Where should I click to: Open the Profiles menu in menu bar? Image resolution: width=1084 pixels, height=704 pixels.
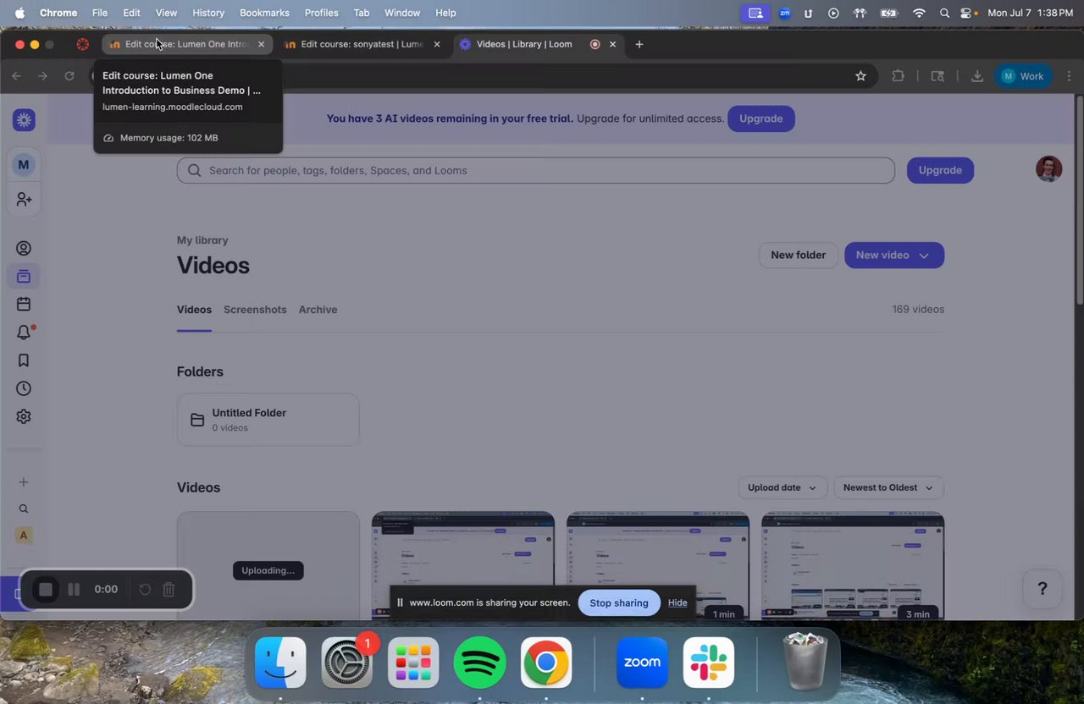pos(321,13)
